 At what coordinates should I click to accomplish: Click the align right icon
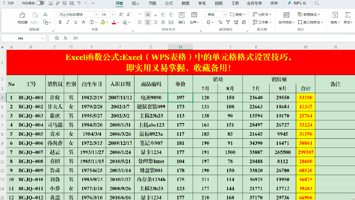155,22
